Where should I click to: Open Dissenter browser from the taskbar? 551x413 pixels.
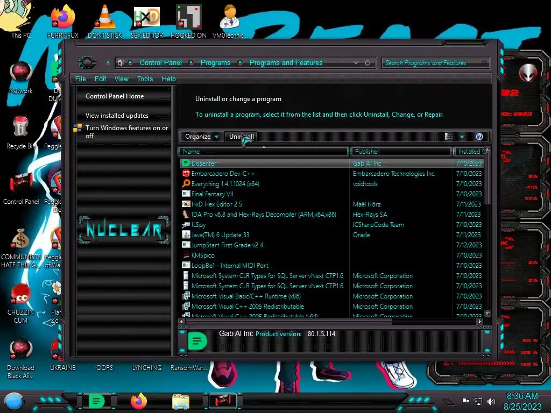[97, 401]
